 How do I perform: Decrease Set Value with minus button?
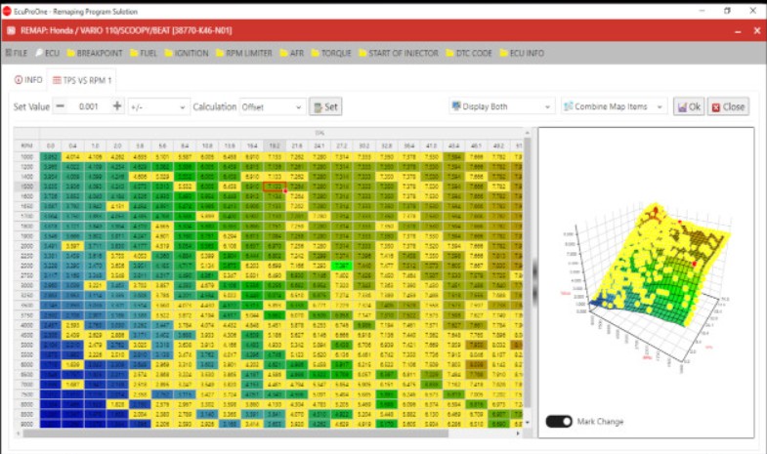(x=60, y=106)
